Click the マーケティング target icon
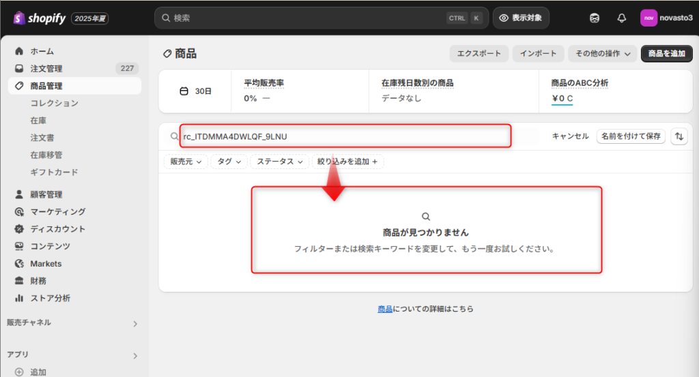This screenshot has width=699, height=377. click(x=19, y=212)
